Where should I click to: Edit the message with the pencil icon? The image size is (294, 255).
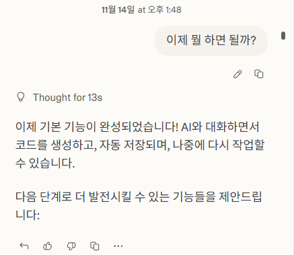tap(237, 74)
